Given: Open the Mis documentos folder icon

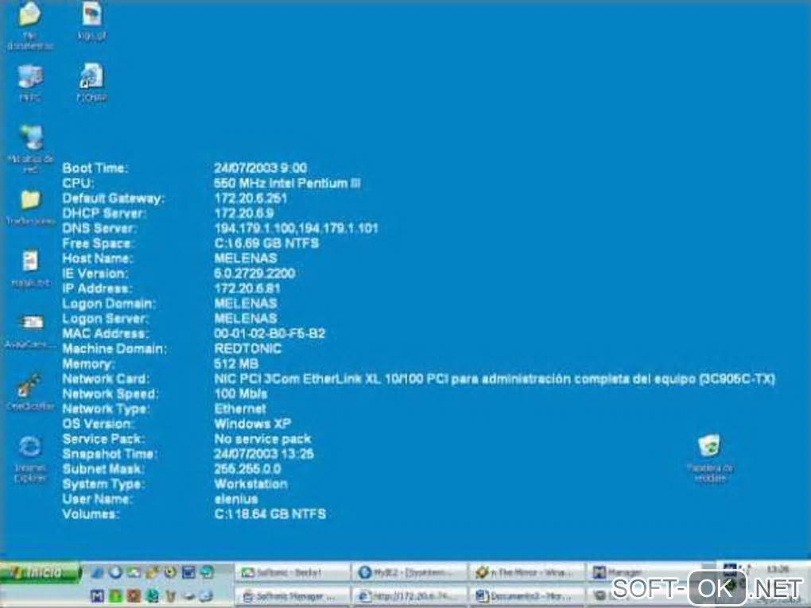Looking at the screenshot, I should click(x=29, y=14).
